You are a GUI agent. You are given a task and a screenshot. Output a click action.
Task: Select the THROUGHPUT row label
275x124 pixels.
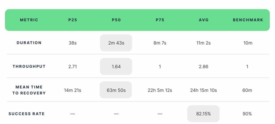29,67
